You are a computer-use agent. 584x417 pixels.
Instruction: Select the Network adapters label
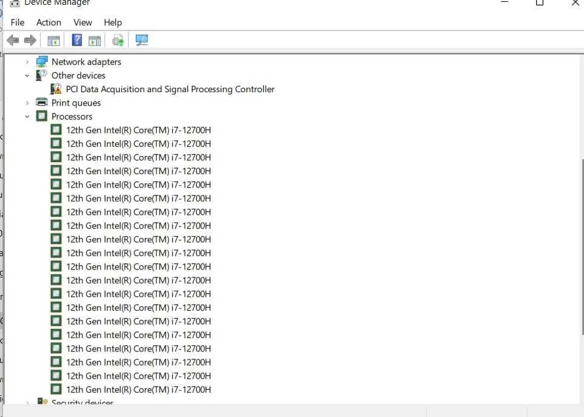click(x=86, y=62)
